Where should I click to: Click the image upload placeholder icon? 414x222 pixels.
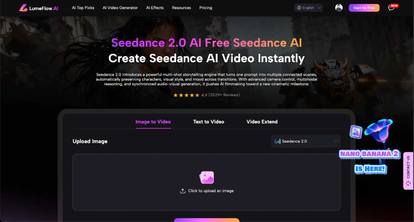tap(207, 177)
